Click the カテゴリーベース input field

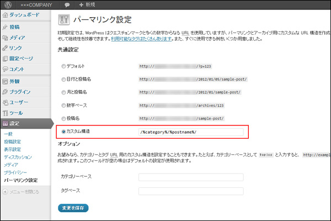[x=191, y=177]
